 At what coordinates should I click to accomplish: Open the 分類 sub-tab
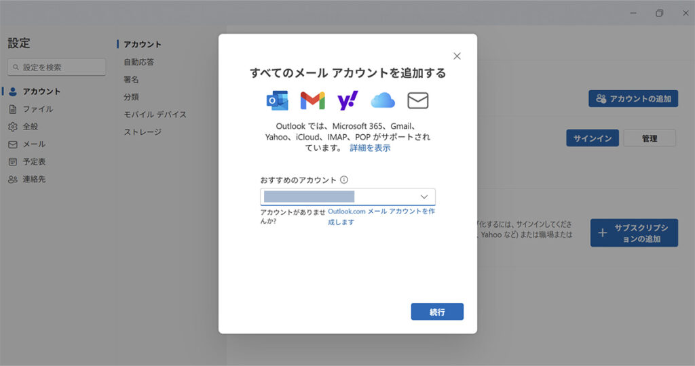pos(131,97)
